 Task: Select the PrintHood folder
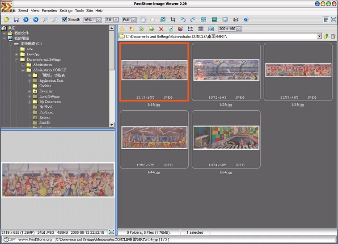(46, 112)
